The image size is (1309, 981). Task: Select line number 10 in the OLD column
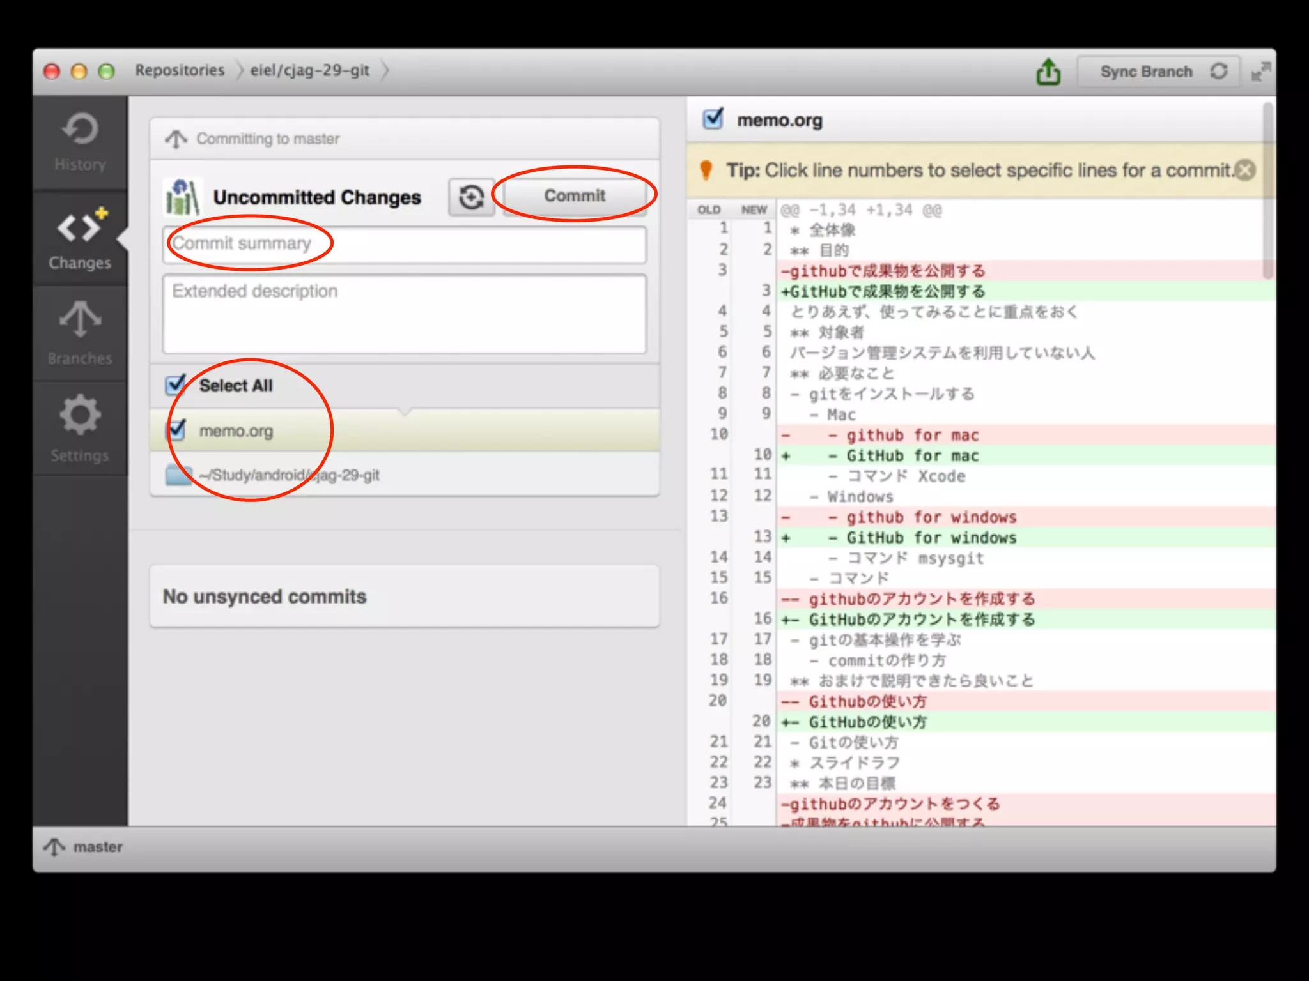click(x=719, y=434)
